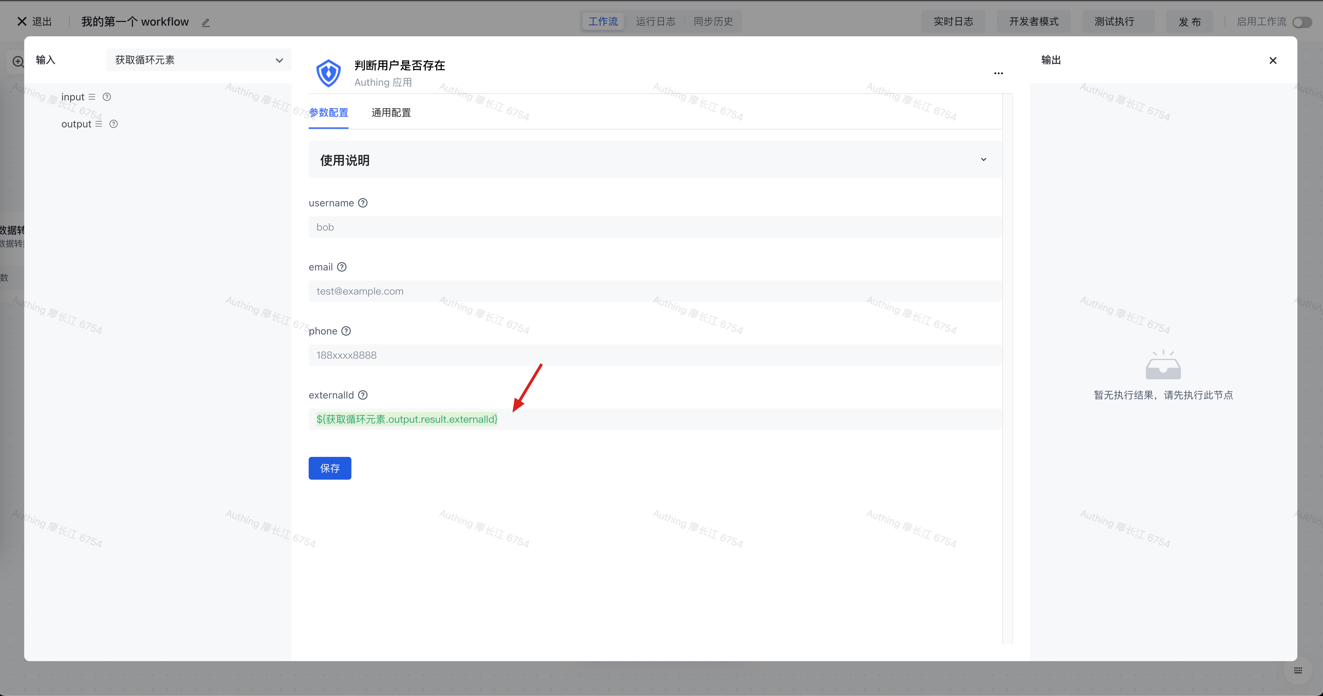Viewport: 1323px width, 696px height.
Task: Click the 开发者模式 button
Action: (x=1033, y=22)
